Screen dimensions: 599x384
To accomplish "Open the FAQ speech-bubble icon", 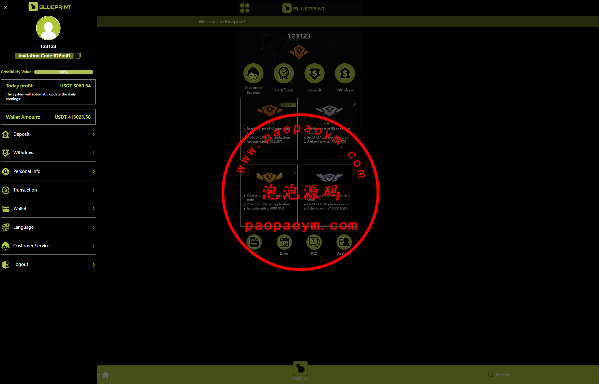I will (x=314, y=242).
